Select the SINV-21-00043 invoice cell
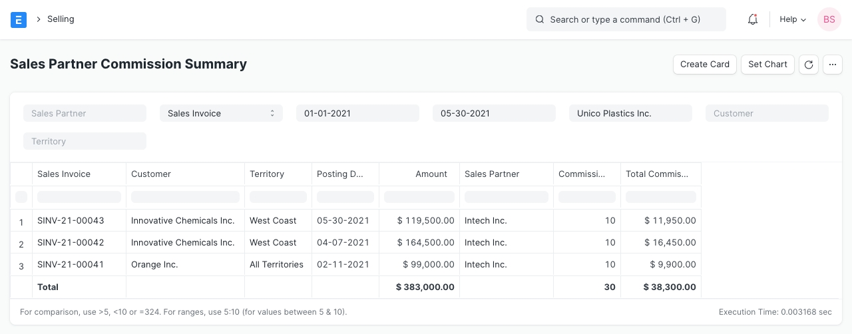852x334 pixels. click(71, 221)
